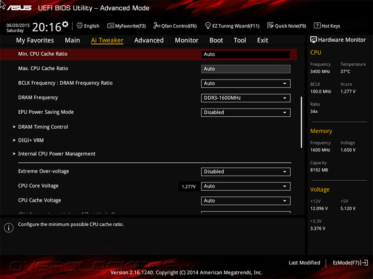The width and height of the screenshot is (373, 279).
Task: Click the 06/20/2015 date text
Action: point(18,25)
